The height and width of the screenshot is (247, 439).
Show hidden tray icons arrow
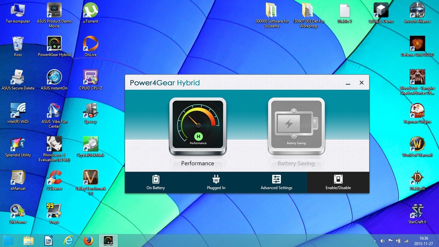(x=375, y=241)
